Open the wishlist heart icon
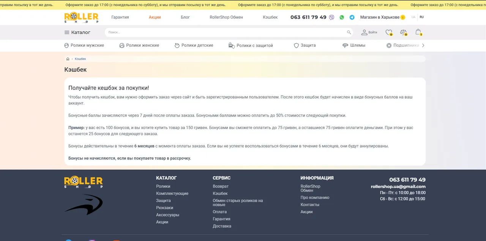 click(x=389, y=33)
